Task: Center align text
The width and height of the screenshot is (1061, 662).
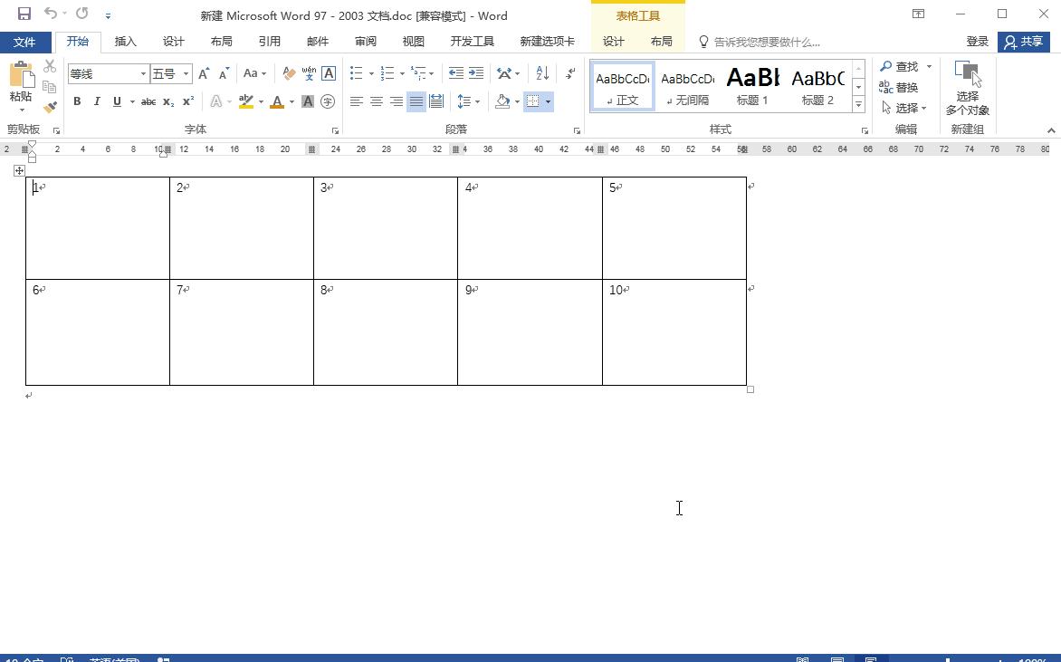Action: tap(377, 101)
